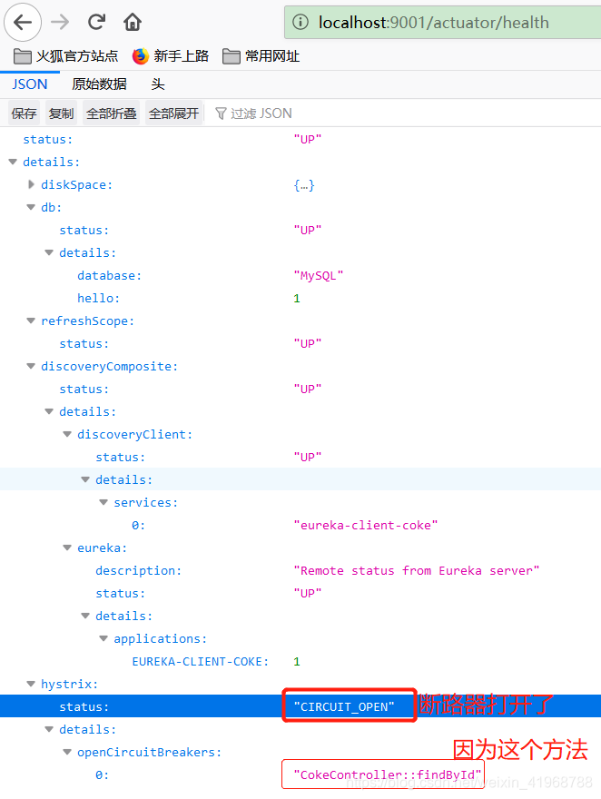
Task: Collapse the applications node
Action: point(103,639)
